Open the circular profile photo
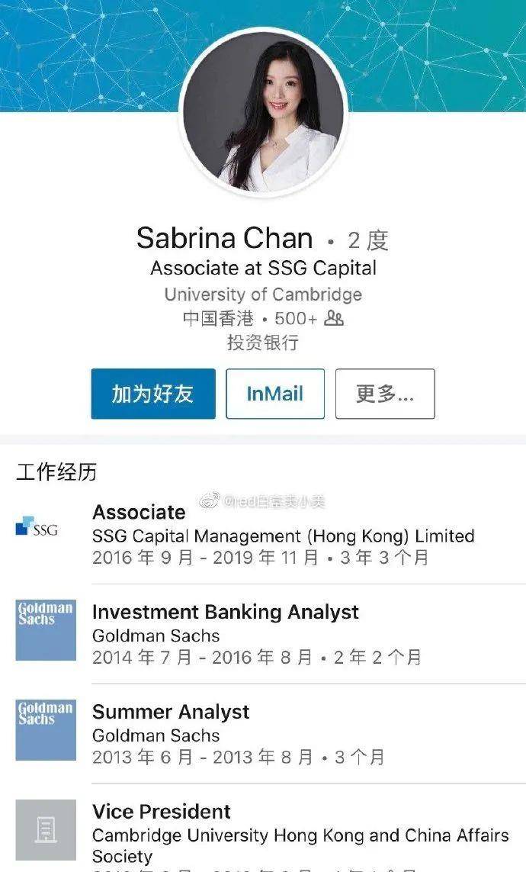The image size is (526, 872). tap(263, 112)
